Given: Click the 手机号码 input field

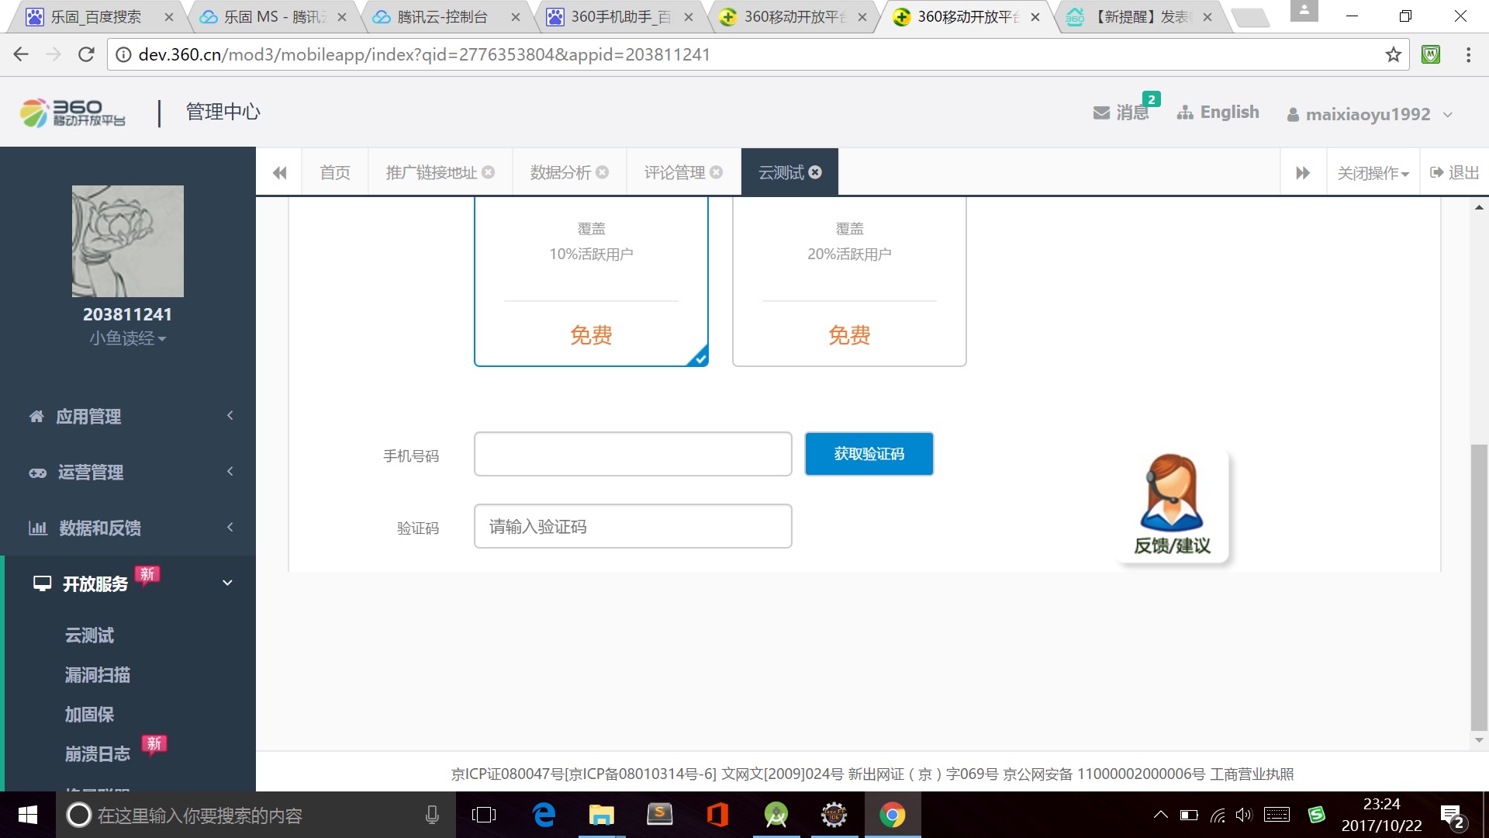Looking at the screenshot, I should coord(632,454).
